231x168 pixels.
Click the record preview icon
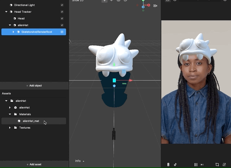pos(224,164)
